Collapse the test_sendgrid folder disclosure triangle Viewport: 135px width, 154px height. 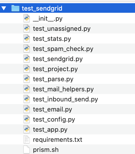tap(4, 8)
